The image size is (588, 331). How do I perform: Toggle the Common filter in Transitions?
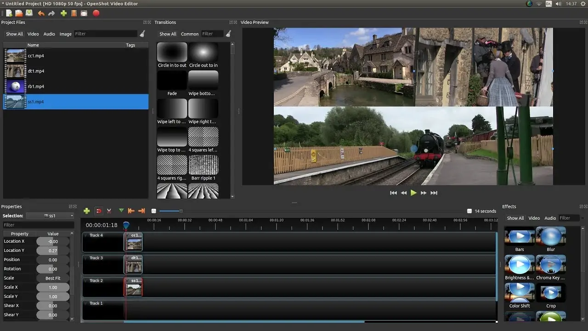190,34
